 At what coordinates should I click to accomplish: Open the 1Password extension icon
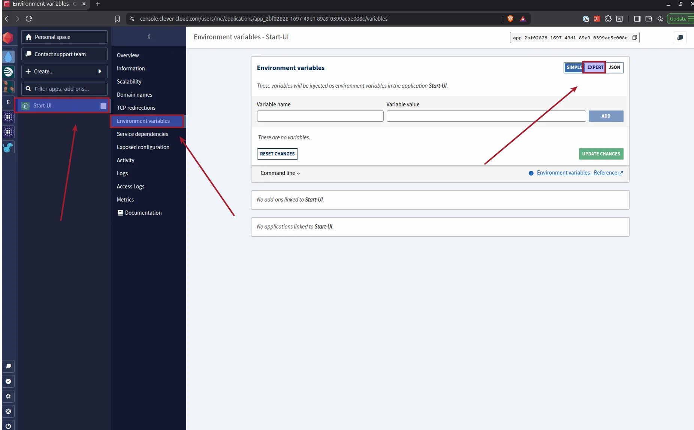click(x=586, y=19)
